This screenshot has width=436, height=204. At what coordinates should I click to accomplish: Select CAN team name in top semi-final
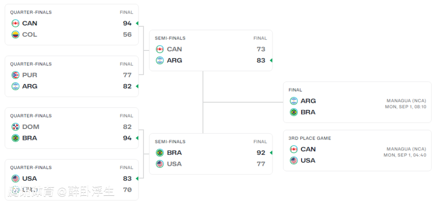pyautogui.click(x=174, y=49)
